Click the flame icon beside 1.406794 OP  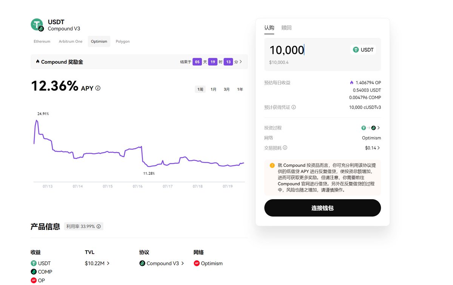point(351,82)
